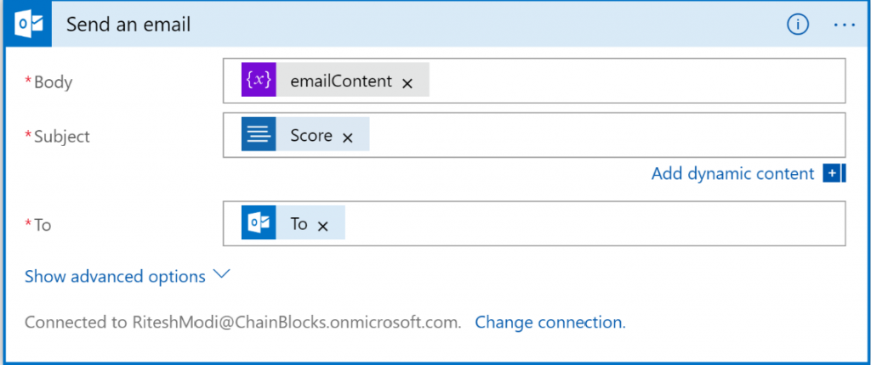
Task: Click the Add dynamic content plus icon
Action: tap(834, 173)
